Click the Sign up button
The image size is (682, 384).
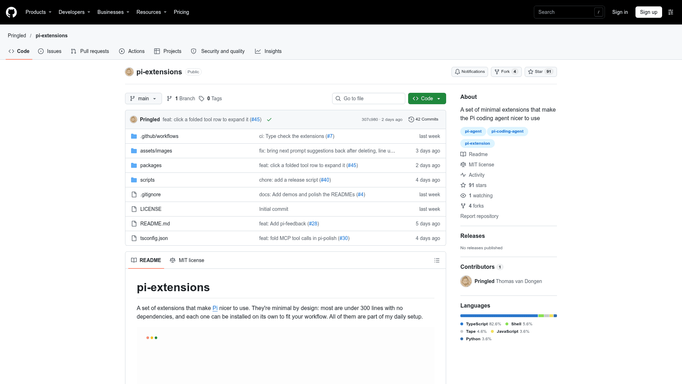649,12
